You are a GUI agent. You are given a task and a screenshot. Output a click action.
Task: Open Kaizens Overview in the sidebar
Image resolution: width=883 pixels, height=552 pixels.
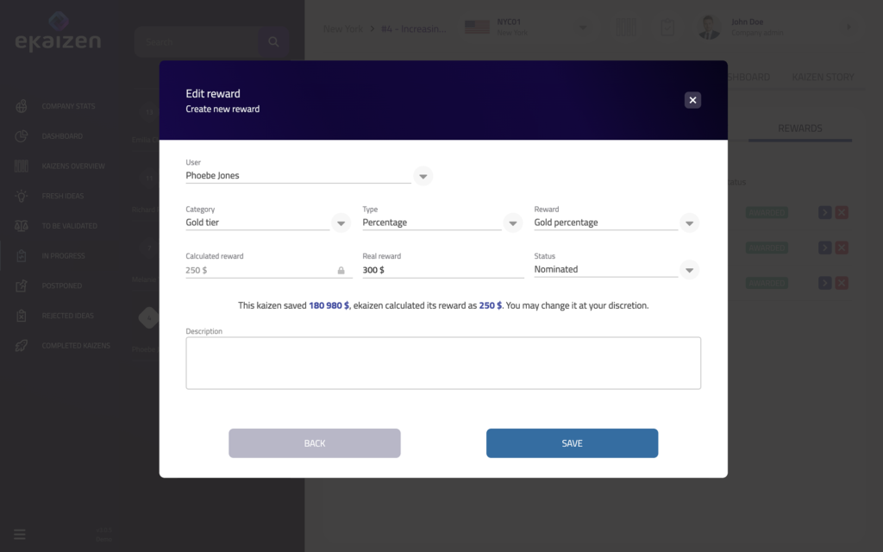click(73, 166)
